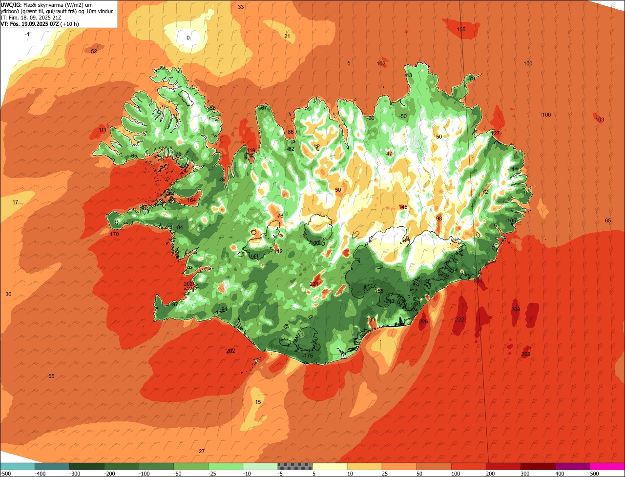Click the map value '52' in the northwest sea
This screenshot has width=625, height=477.
(x=94, y=51)
